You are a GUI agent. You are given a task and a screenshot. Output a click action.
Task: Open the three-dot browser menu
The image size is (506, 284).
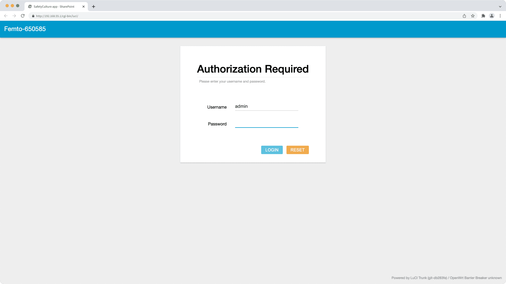[500, 16]
